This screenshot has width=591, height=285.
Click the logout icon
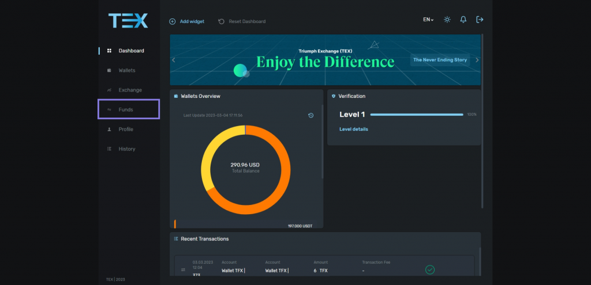click(480, 20)
